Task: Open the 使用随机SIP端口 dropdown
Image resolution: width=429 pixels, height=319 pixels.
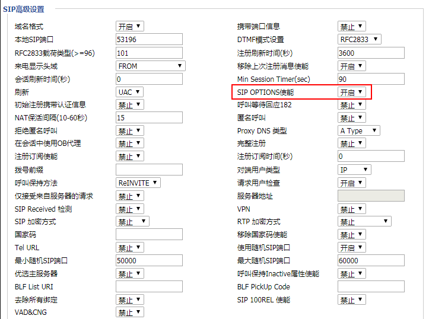Action: (x=351, y=248)
